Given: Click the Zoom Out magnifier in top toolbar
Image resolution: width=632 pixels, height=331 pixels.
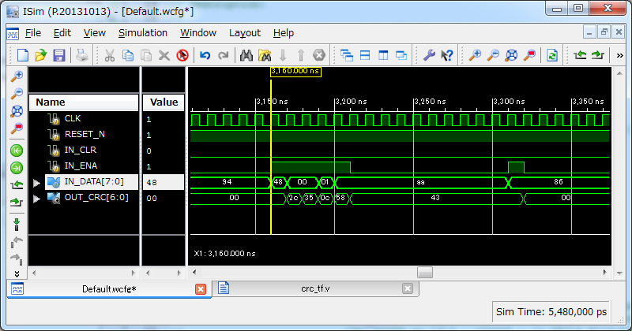Looking at the screenshot, I should pyautogui.click(x=493, y=55).
